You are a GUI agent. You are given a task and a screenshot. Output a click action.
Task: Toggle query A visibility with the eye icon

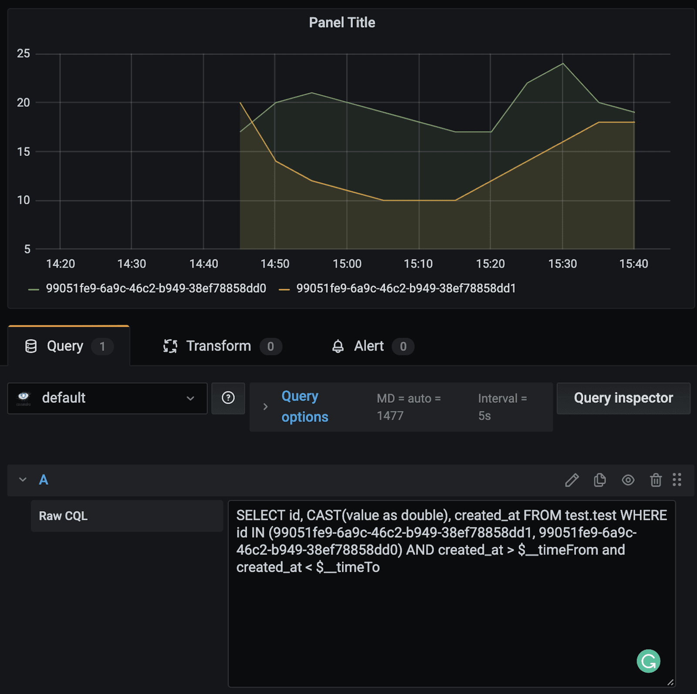coord(628,480)
